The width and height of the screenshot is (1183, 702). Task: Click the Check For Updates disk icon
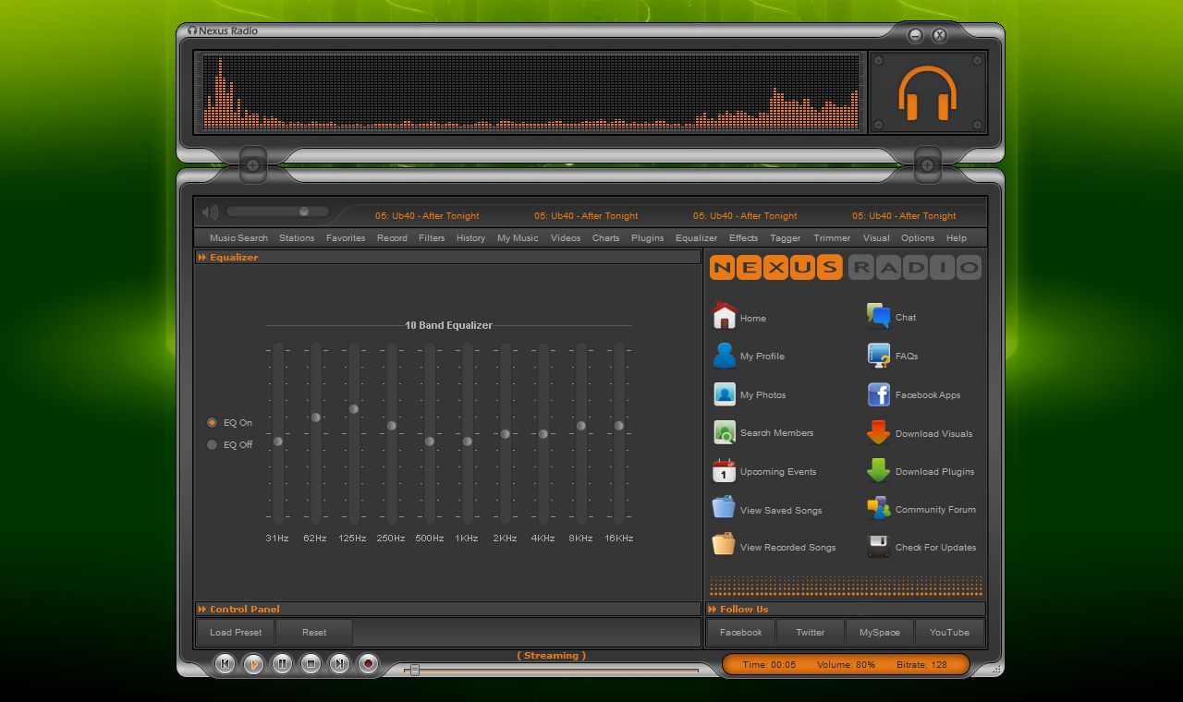pos(878,546)
